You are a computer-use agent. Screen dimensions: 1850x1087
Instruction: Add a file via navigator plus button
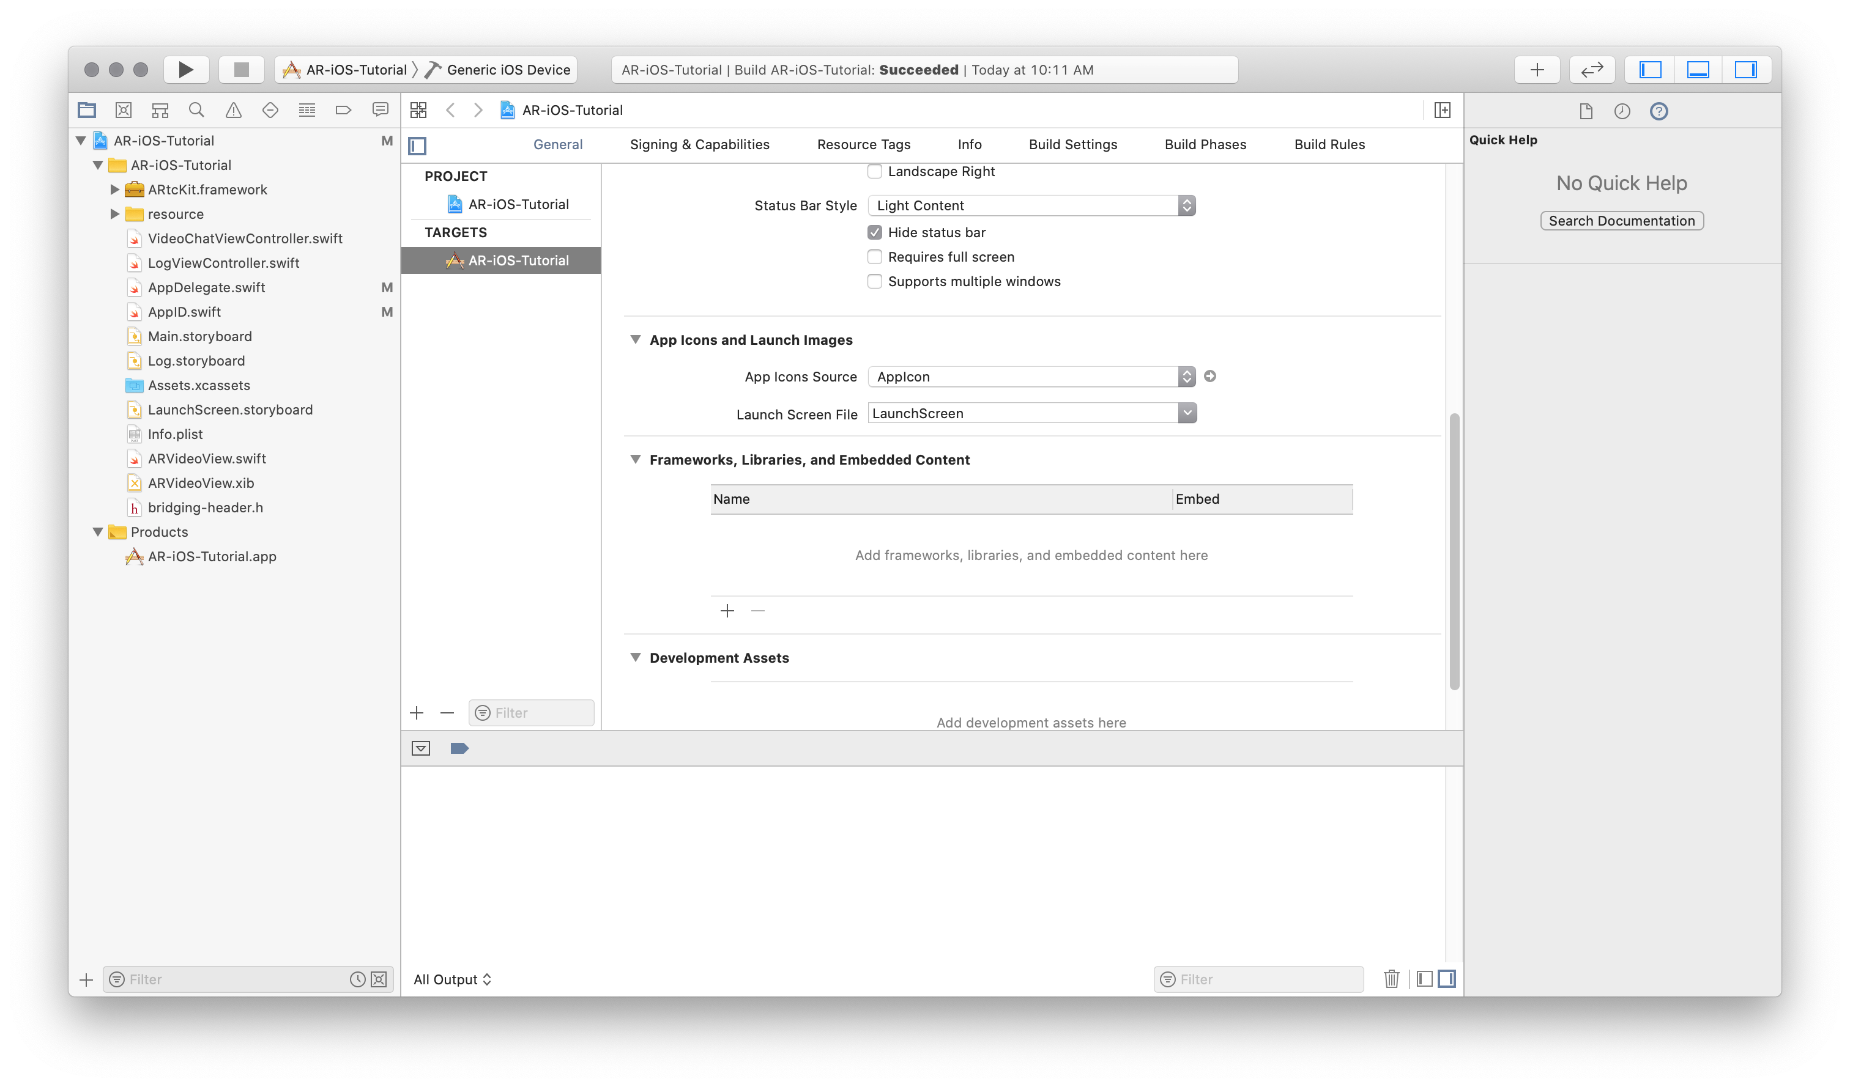tap(86, 979)
